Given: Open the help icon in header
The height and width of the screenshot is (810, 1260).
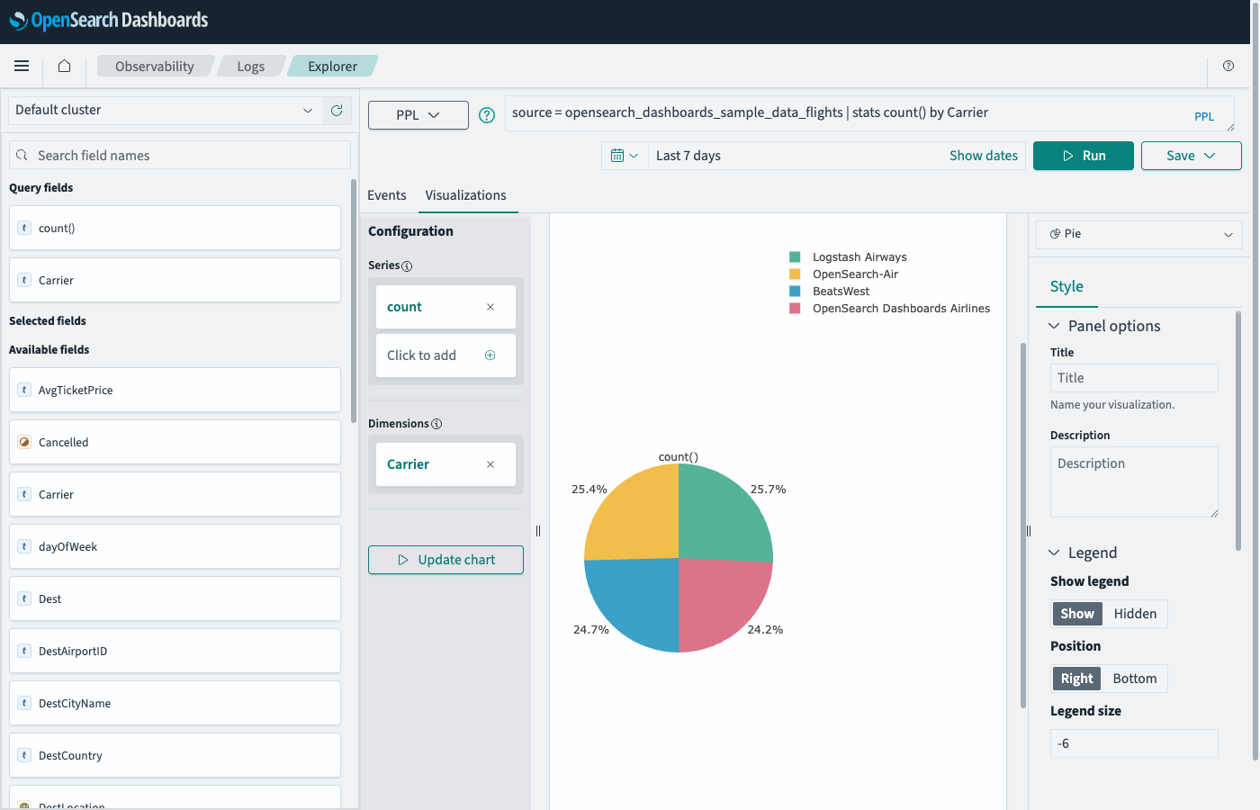Looking at the screenshot, I should (1228, 66).
